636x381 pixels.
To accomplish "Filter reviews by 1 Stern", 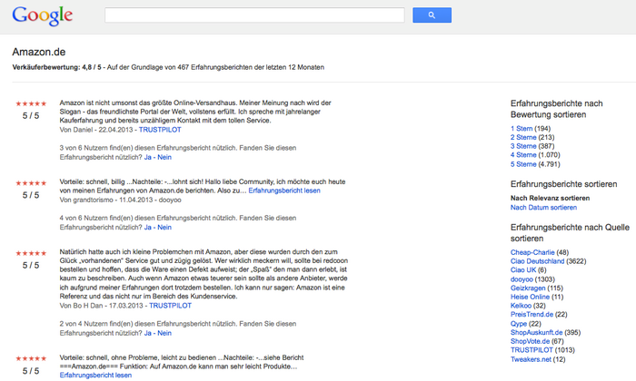I will 524,129.
